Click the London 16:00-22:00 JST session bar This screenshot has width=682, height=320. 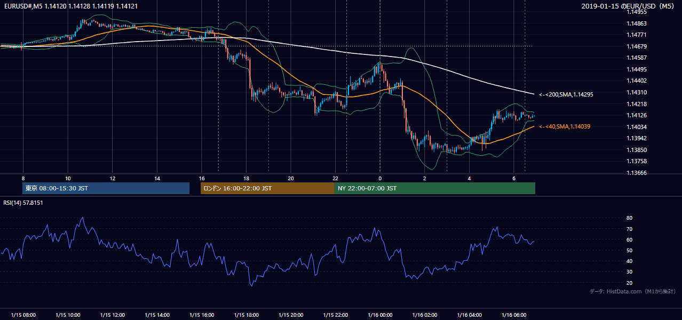(x=267, y=188)
